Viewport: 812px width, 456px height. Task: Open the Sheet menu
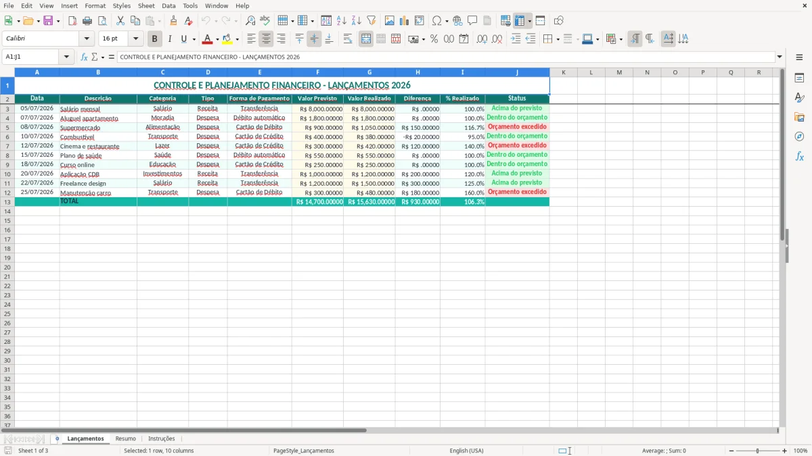coord(146,5)
